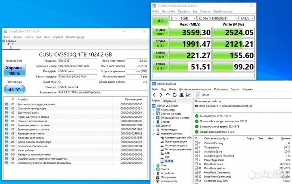Open Настройки menu in CrystalDiskMark
The image size is (292, 184).
[168, 11]
